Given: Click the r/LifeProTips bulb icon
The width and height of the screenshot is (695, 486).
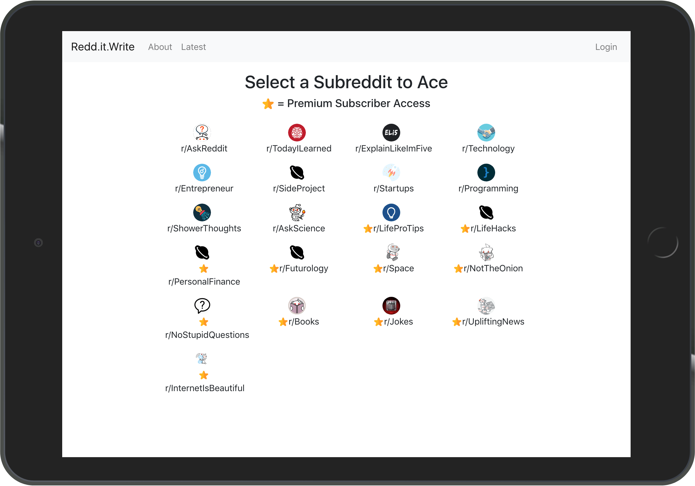Looking at the screenshot, I should coord(391,212).
